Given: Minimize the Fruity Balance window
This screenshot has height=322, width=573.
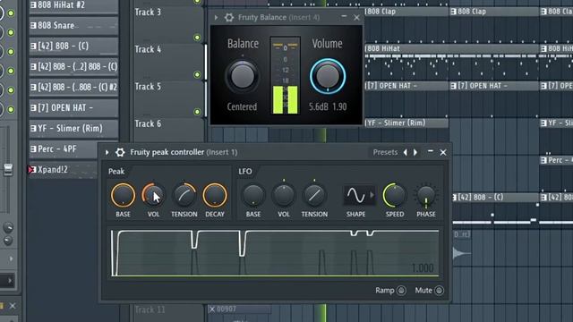Looking at the screenshot, I should [344, 16].
